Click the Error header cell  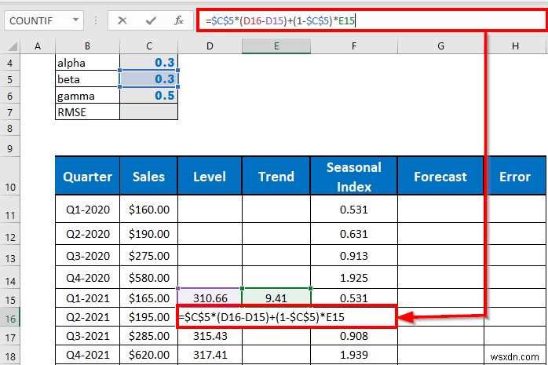[515, 176]
